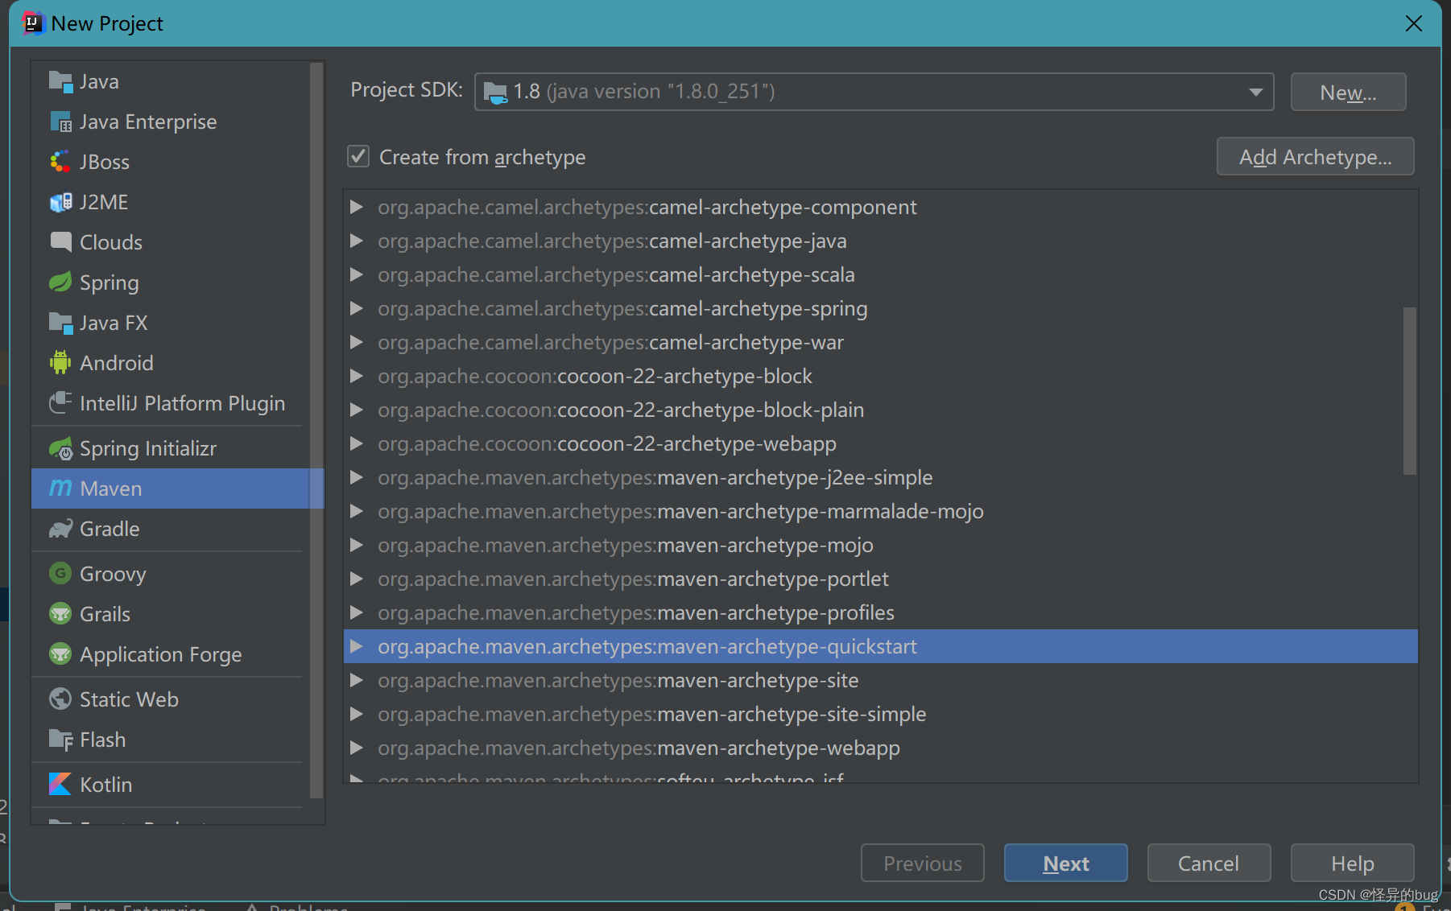
Task: Select maven-archetype-site archetype
Action: [x=880, y=680]
